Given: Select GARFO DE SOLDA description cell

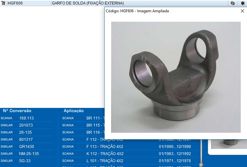Looking at the screenshot, I should 88,3.
